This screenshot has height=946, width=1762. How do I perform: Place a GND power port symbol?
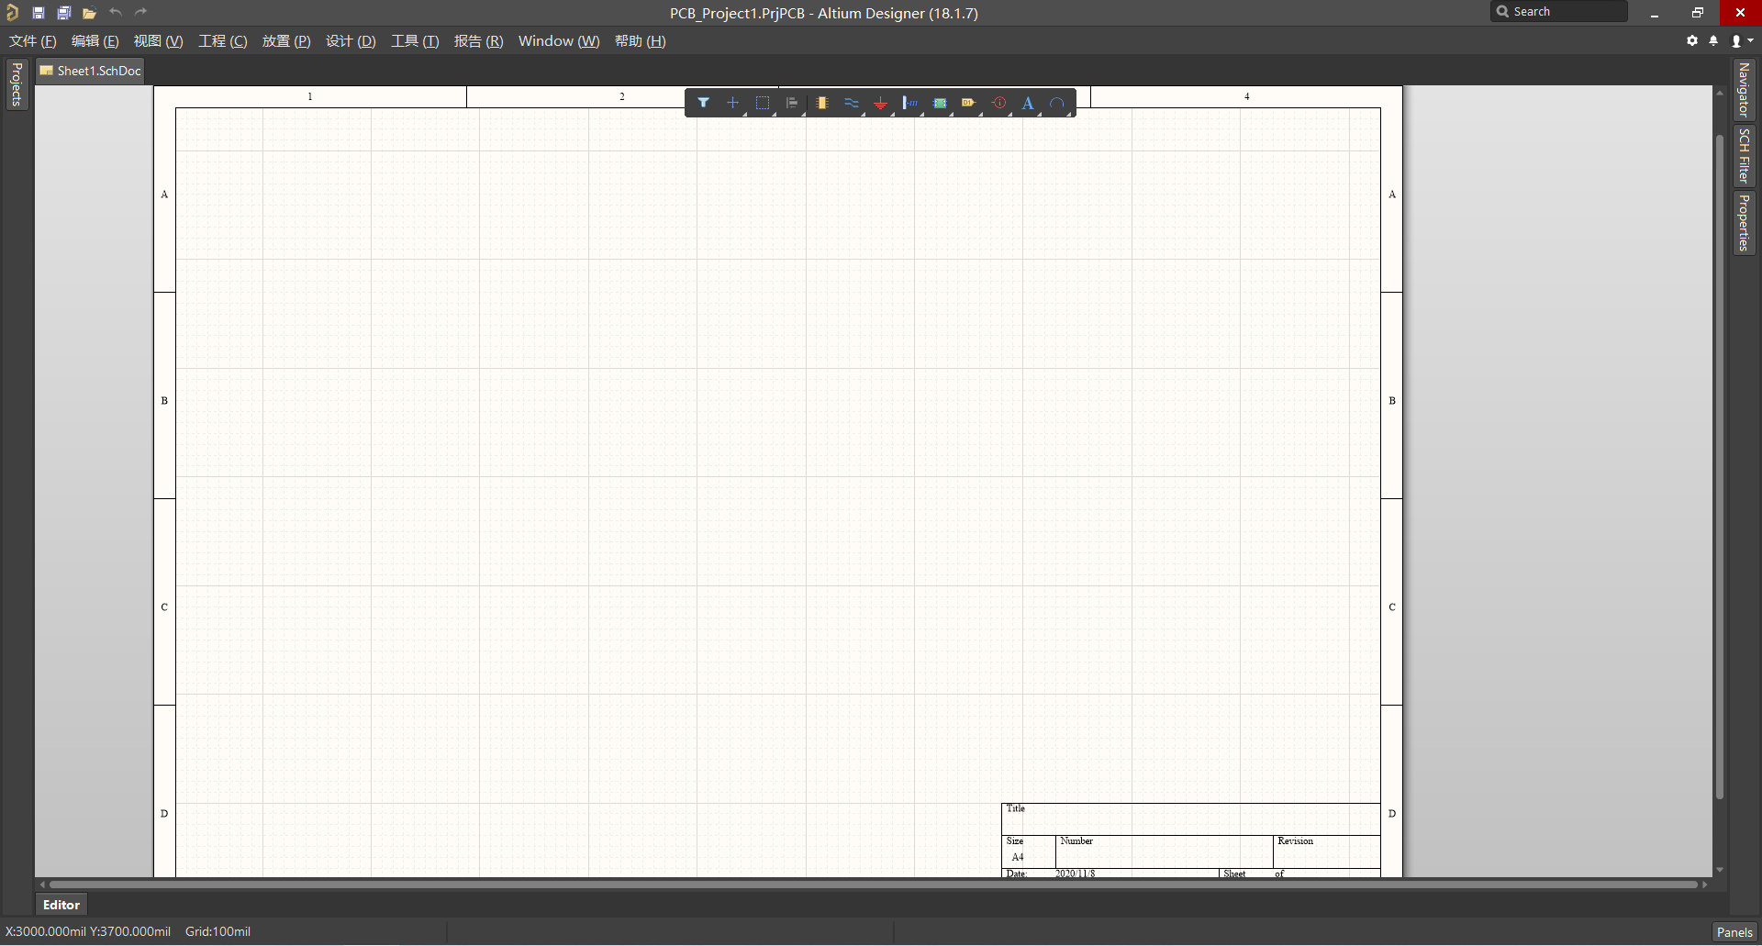(x=881, y=103)
